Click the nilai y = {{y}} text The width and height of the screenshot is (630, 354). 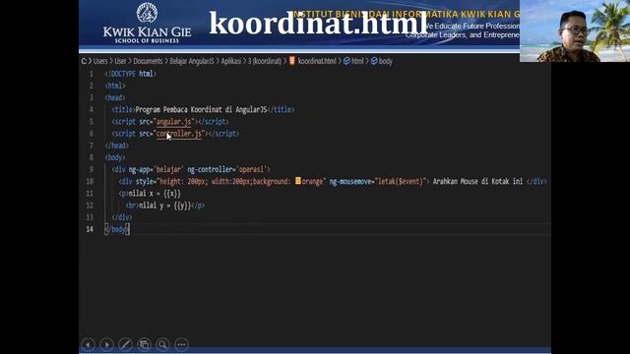click(x=164, y=206)
